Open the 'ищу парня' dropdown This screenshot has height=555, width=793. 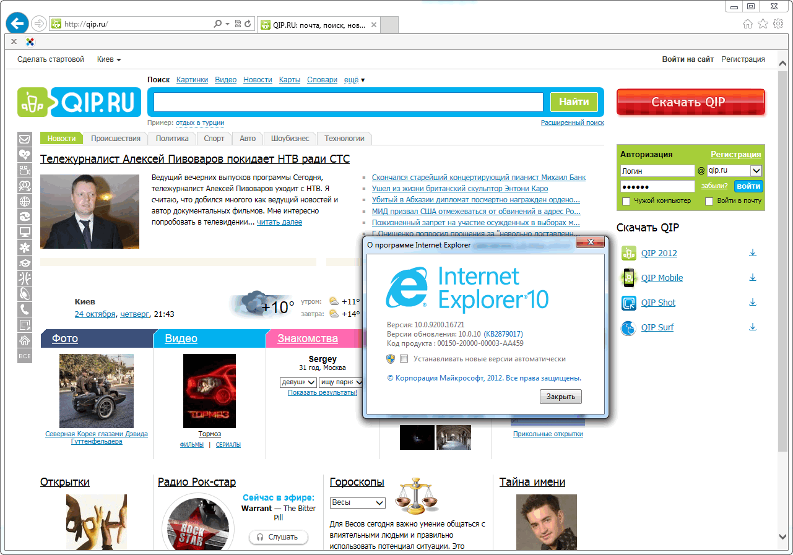340,382
